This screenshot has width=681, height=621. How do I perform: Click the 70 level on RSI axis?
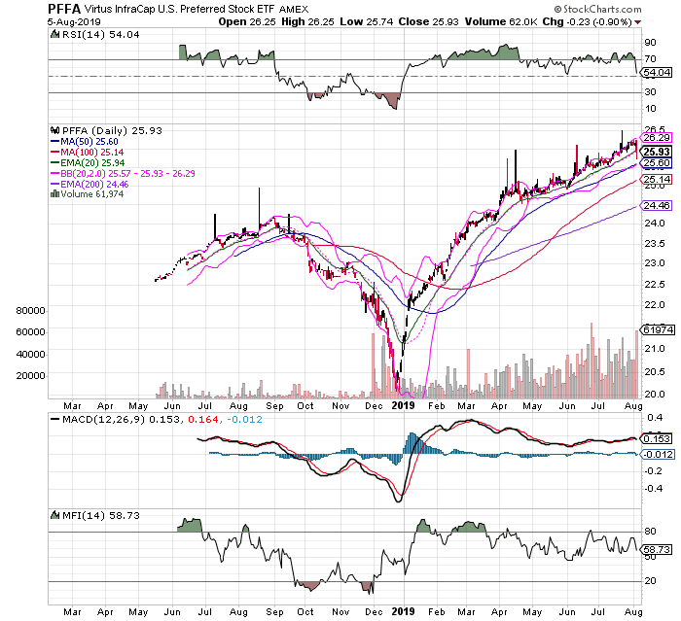coord(650,58)
